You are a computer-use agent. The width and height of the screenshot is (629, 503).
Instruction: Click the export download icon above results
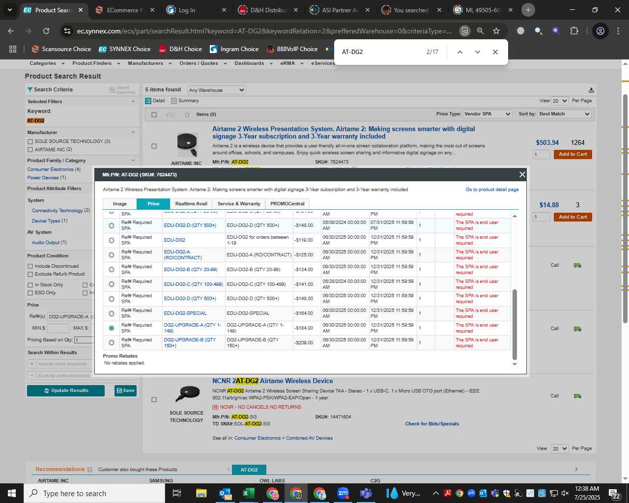click(x=591, y=90)
